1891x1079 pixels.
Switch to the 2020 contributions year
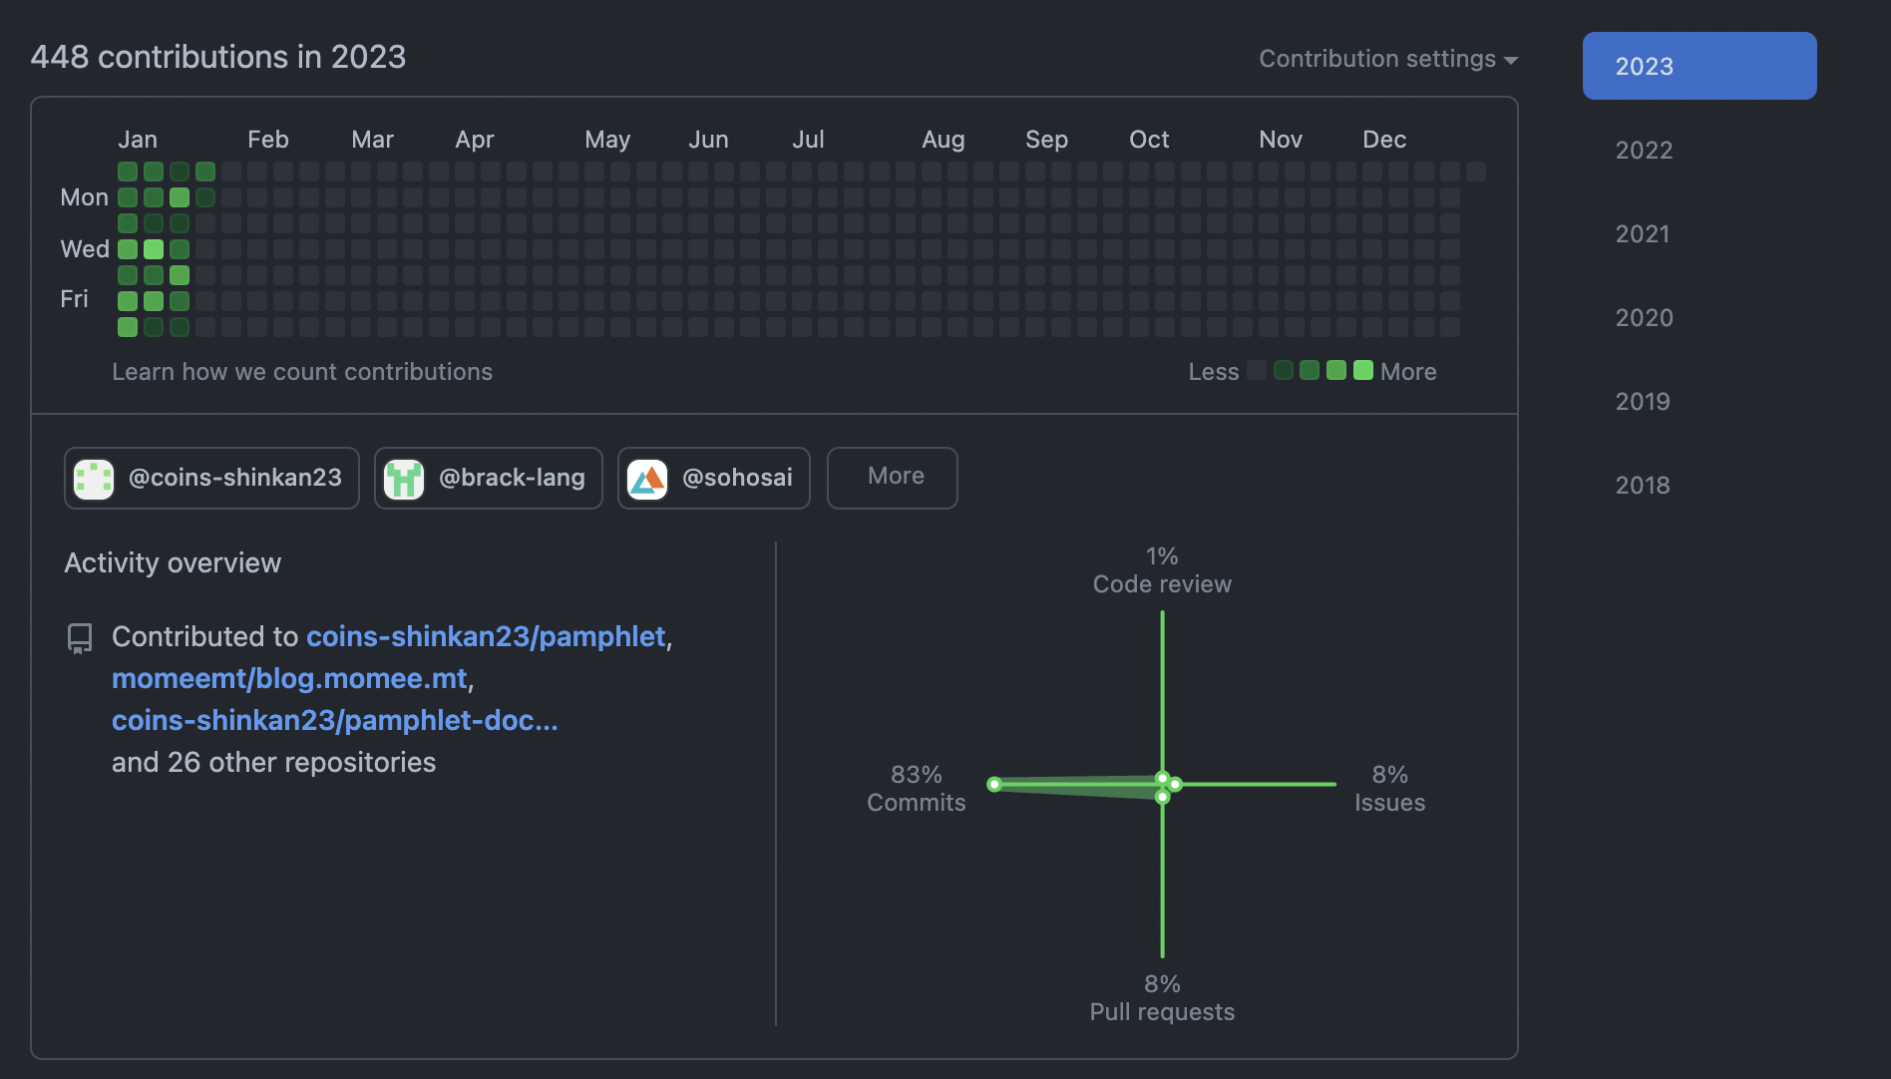pos(1644,317)
